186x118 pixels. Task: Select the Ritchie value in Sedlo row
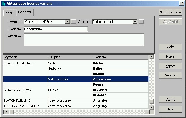click(x=121, y=63)
